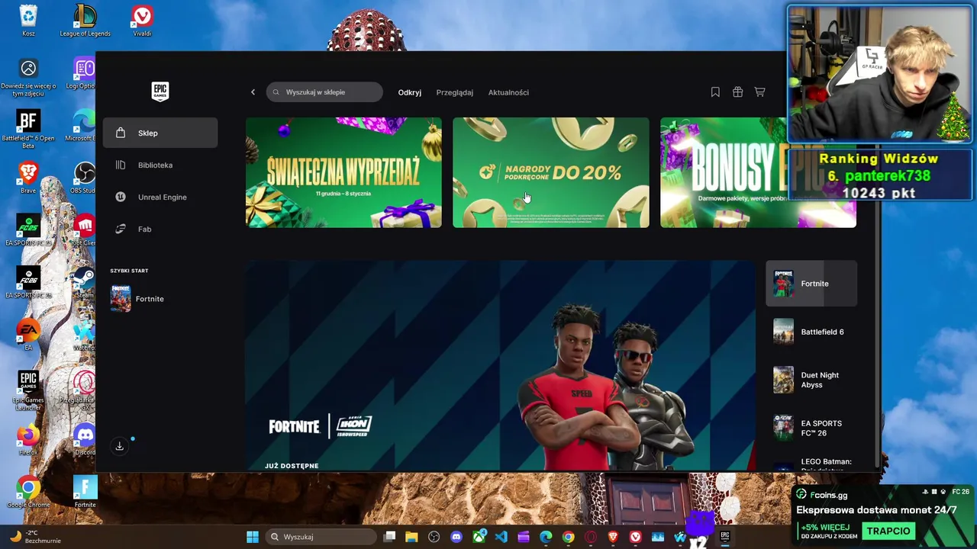Go back using the back arrow
The height and width of the screenshot is (549, 977).
coord(253,92)
